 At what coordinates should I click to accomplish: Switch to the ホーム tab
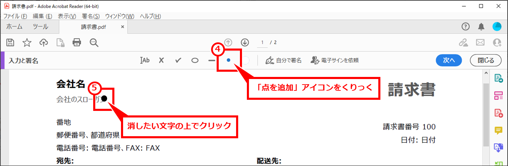pyautogui.click(x=14, y=27)
